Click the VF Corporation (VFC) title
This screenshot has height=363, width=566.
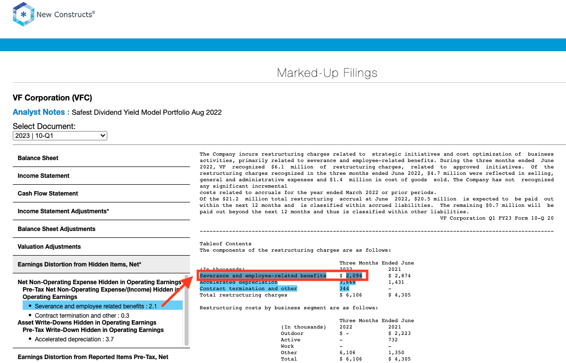pyautogui.click(x=52, y=98)
